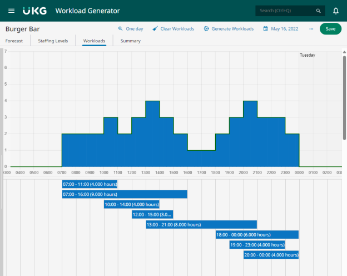The height and width of the screenshot is (276, 347).
Task: Click the 2000 time axis label
Action: click(243, 172)
